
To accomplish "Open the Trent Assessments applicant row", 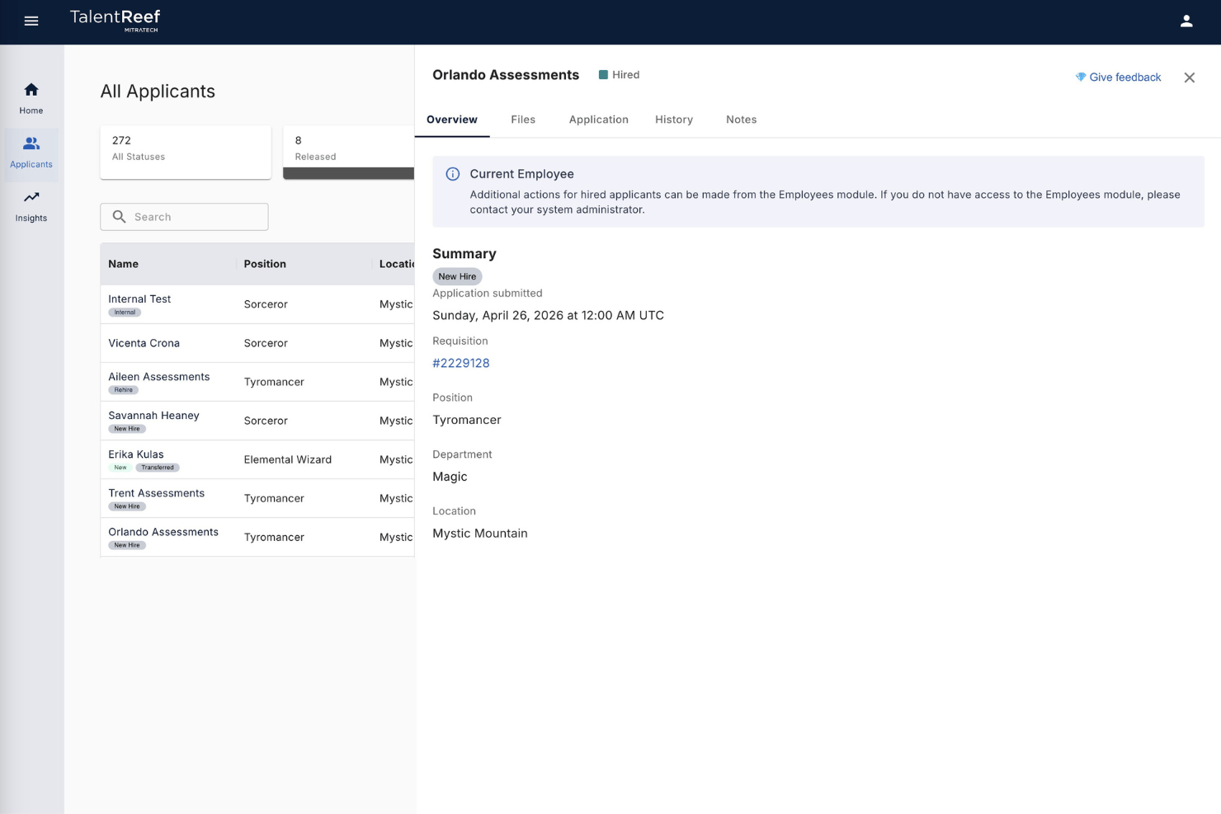I will coord(257,498).
